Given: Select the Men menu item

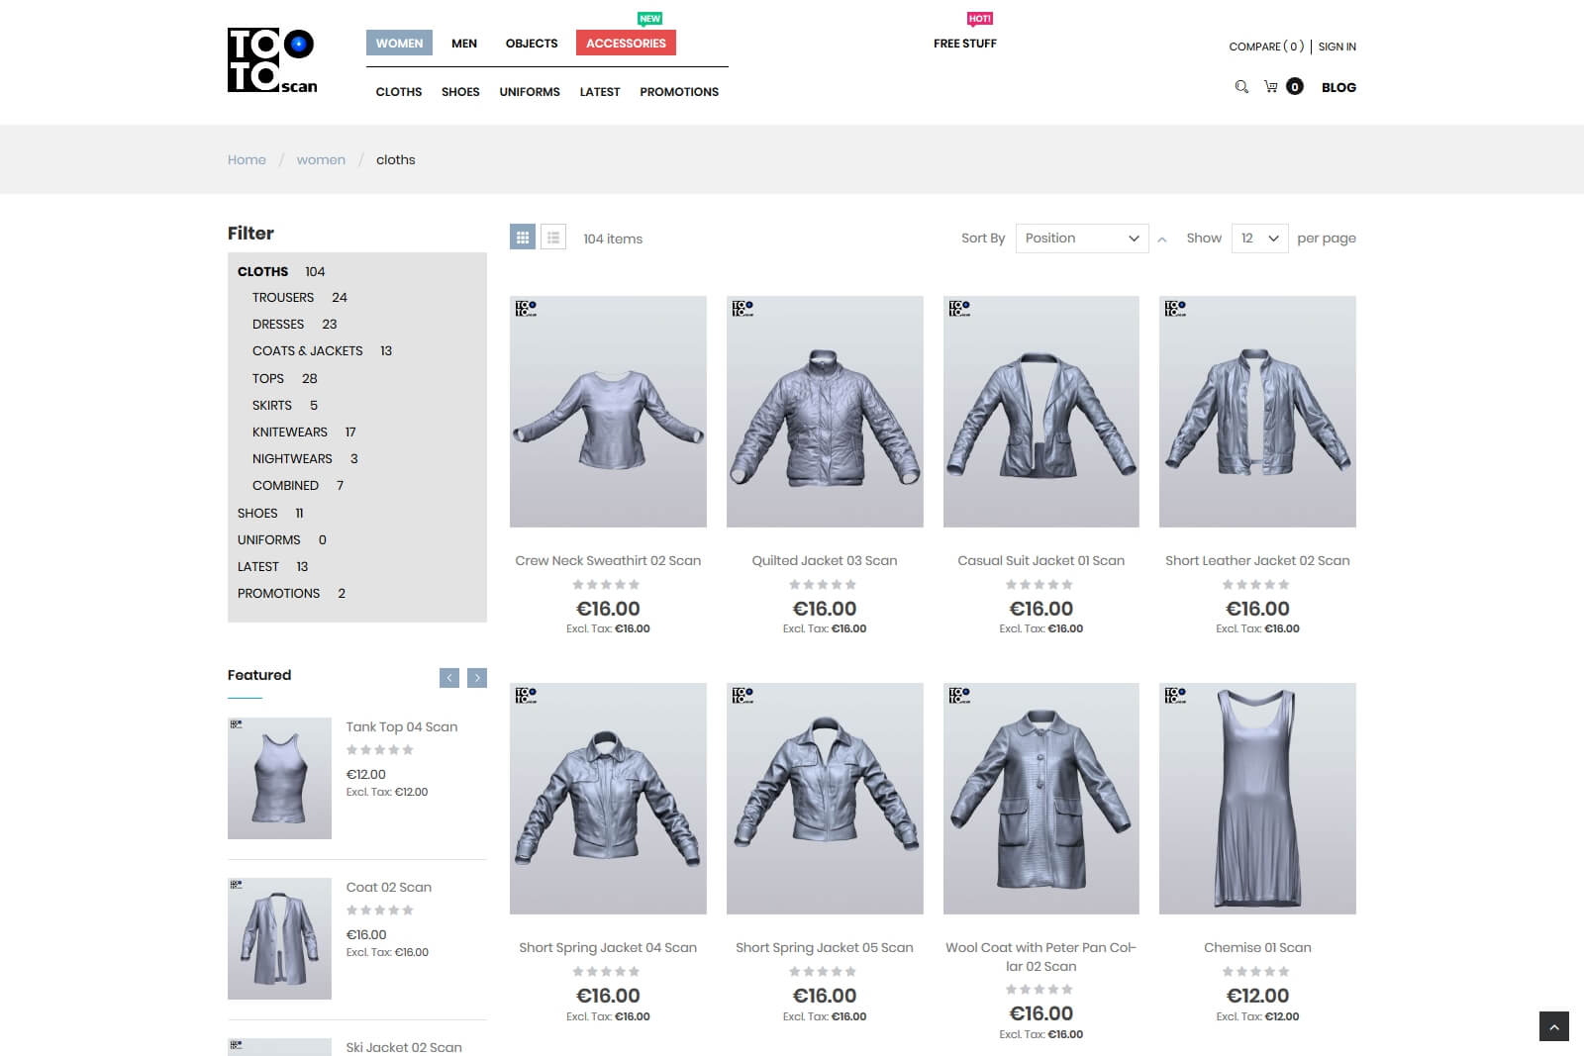Looking at the screenshot, I should [x=464, y=44].
